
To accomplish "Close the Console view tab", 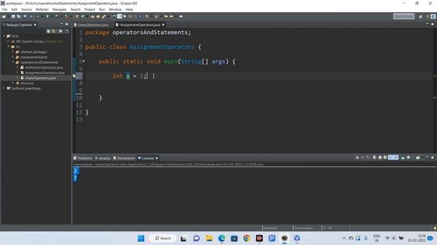I will (x=157, y=158).
